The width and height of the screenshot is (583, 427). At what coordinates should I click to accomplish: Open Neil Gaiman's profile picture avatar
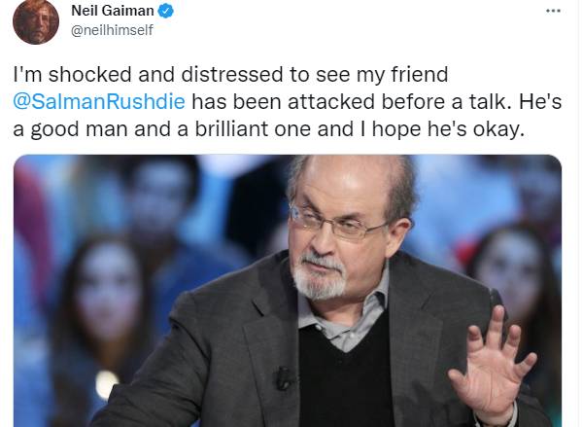pos(36,21)
